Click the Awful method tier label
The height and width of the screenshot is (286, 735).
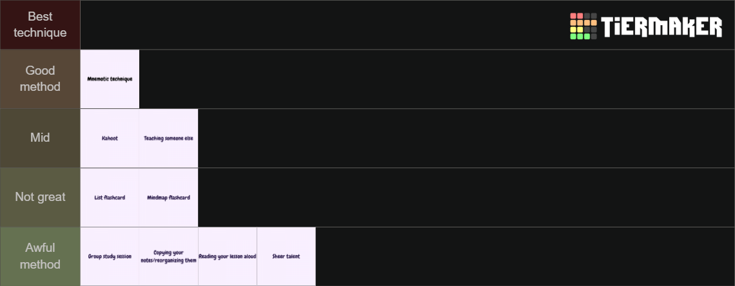41,256
